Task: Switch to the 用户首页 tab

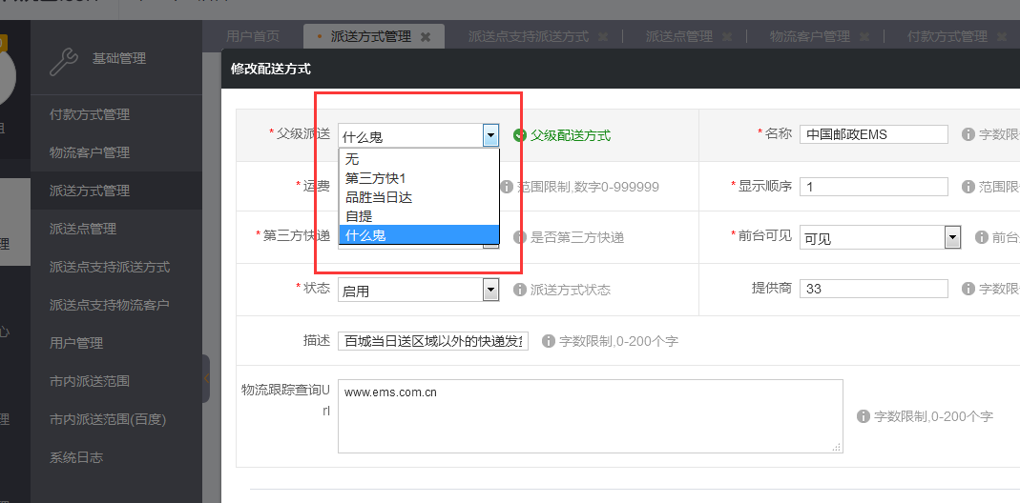Action: [x=253, y=36]
